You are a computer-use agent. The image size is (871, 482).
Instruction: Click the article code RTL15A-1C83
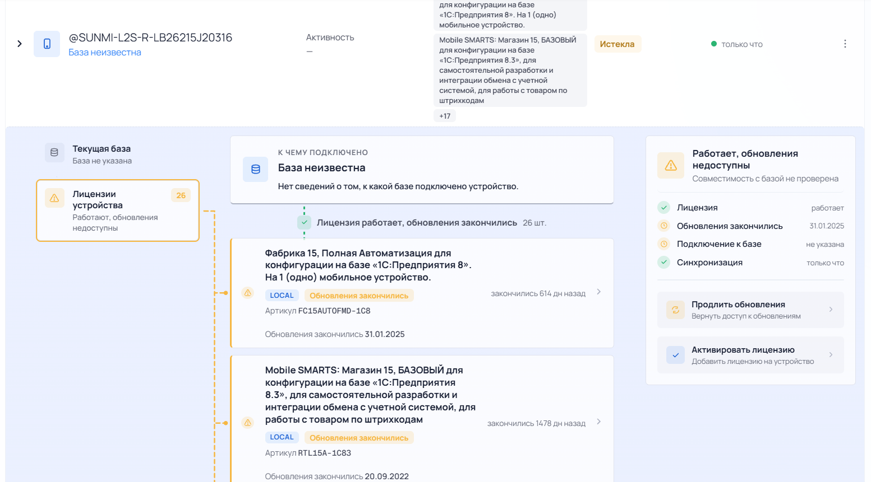[x=325, y=453]
